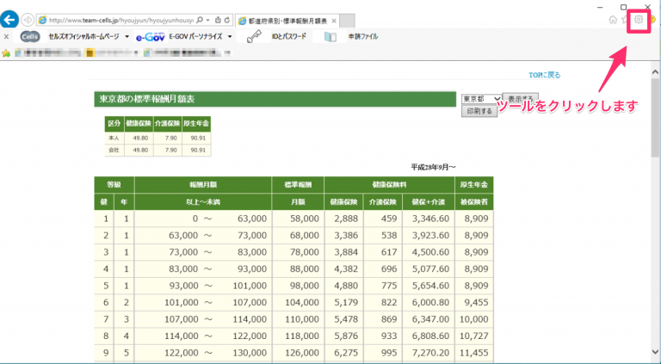Click the e-Gov logo icon
Viewport: 661px width, 364px height.
tap(150, 37)
